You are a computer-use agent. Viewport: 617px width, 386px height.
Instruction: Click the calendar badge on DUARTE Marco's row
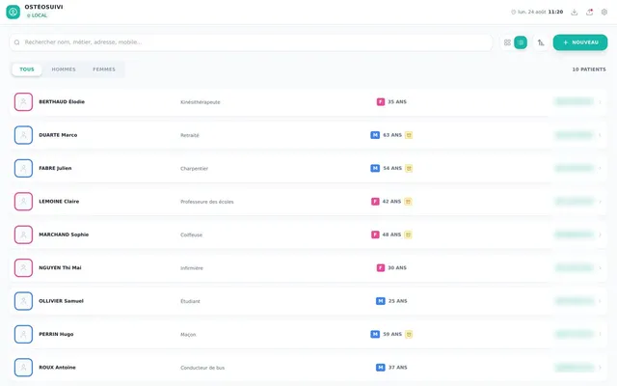point(409,135)
